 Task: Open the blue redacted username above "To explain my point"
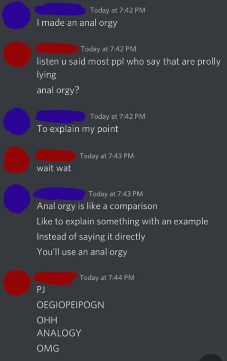61,116
